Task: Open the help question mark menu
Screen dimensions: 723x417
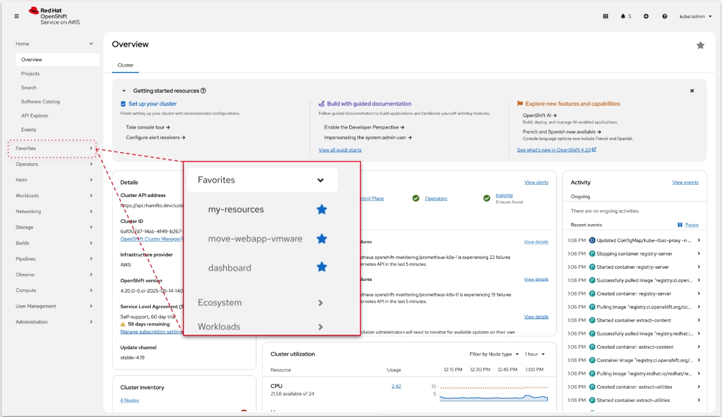Action: [664, 16]
